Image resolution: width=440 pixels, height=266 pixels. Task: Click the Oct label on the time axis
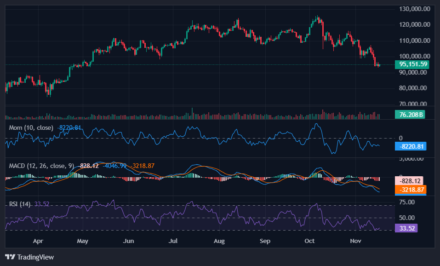point(309,241)
